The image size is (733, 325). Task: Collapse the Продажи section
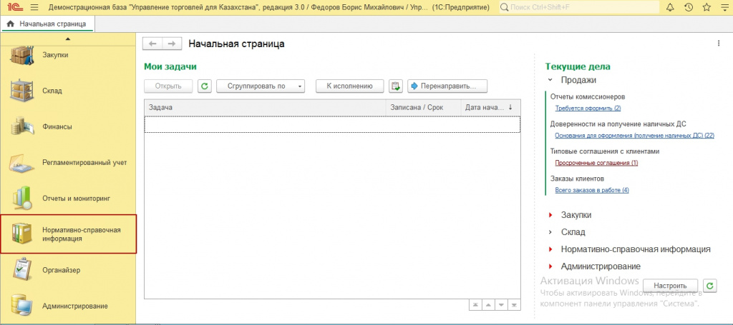click(x=550, y=80)
